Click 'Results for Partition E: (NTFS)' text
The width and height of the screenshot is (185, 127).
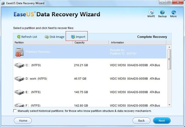point(123,52)
